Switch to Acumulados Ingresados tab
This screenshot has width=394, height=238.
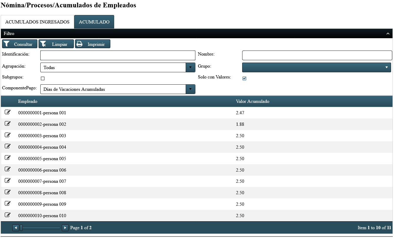click(37, 22)
